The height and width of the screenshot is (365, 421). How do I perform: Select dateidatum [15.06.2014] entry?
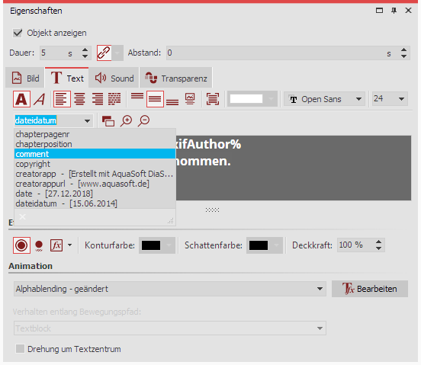pos(95,203)
